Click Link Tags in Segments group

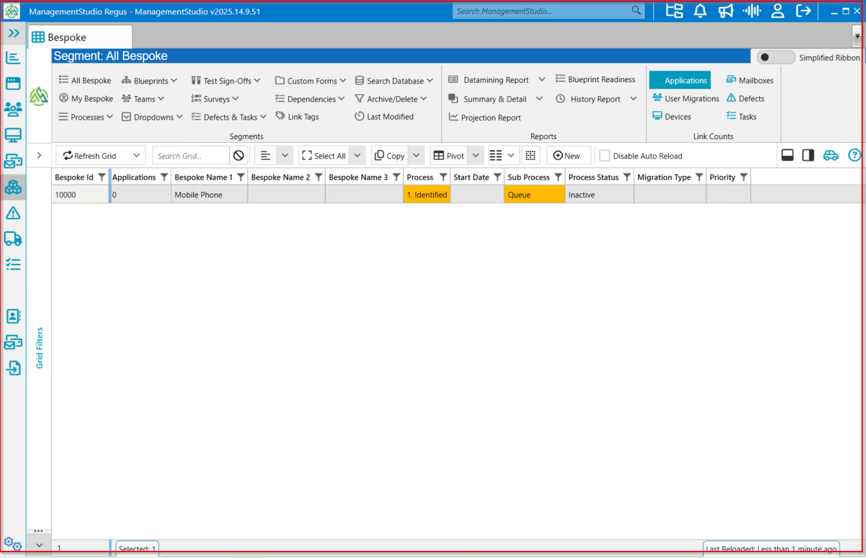point(297,116)
